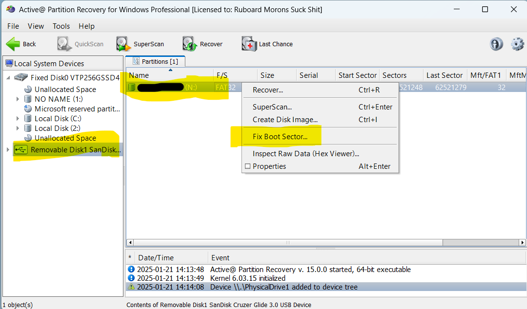The height and width of the screenshot is (309, 527).
Task: Click the application icon in title bar
Action: click(10, 9)
